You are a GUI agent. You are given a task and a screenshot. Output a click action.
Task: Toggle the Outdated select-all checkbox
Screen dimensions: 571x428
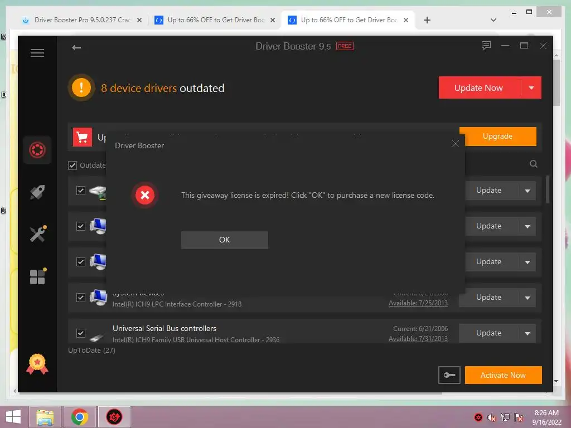pyautogui.click(x=72, y=166)
